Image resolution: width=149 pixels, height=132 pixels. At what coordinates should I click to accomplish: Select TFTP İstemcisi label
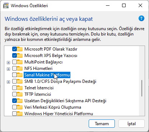38,94
